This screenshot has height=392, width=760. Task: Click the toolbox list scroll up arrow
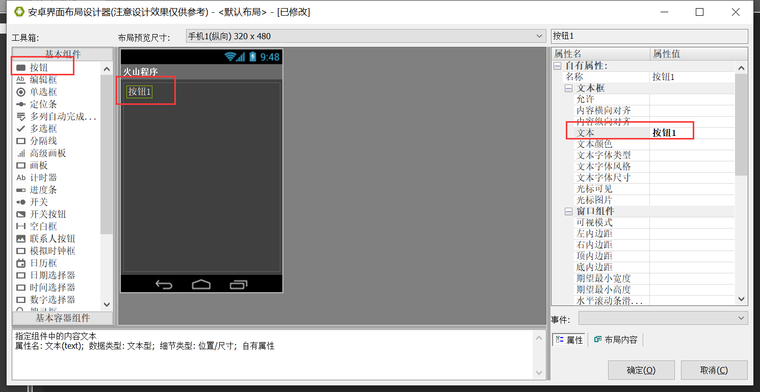click(107, 69)
